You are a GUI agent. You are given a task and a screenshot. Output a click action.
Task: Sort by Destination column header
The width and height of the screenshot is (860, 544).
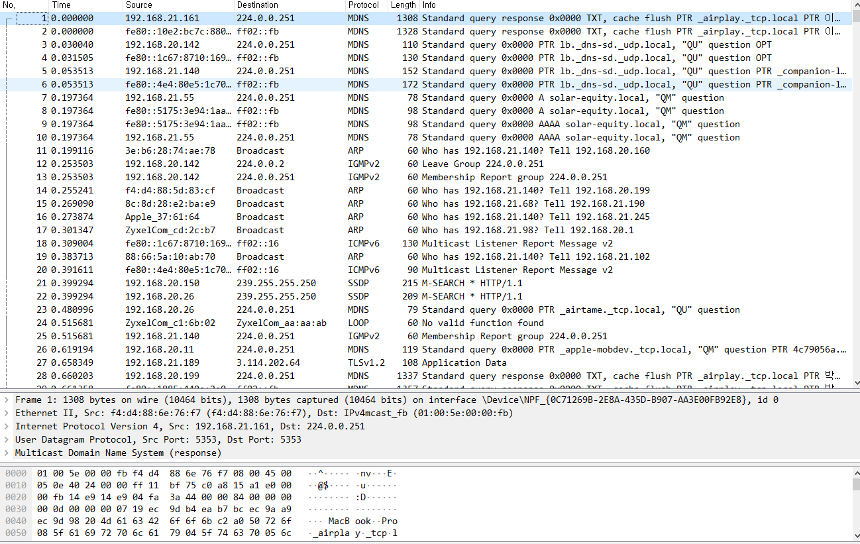click(x=290, y=5)
